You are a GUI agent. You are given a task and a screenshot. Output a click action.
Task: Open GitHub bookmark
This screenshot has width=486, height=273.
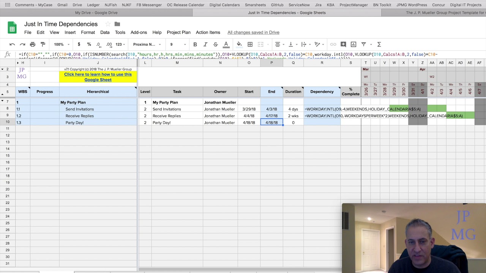[277, 5]
